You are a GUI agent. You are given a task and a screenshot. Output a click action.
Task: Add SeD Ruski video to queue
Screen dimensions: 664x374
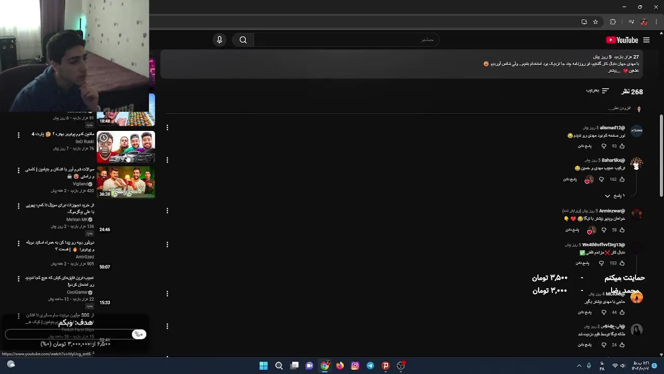click(x=104, y=151)
